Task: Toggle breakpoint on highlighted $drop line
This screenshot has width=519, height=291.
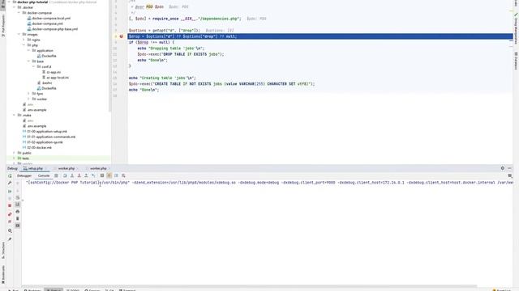Action: (122, 36)
